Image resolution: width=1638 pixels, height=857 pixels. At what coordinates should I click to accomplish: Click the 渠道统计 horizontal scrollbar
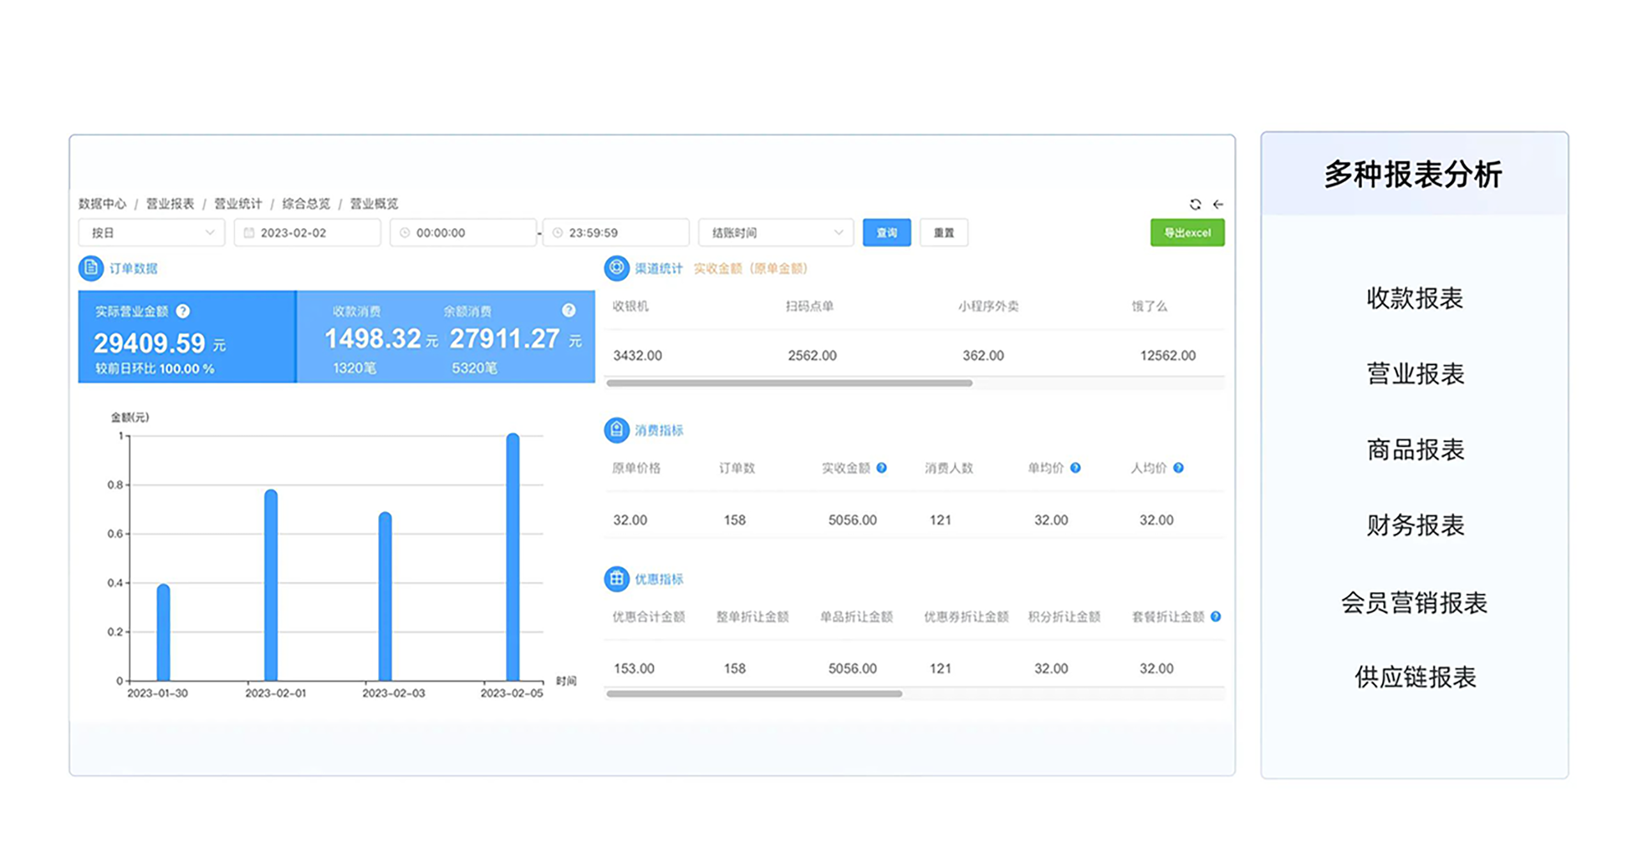pyautogui.click(x=789, y=383)
